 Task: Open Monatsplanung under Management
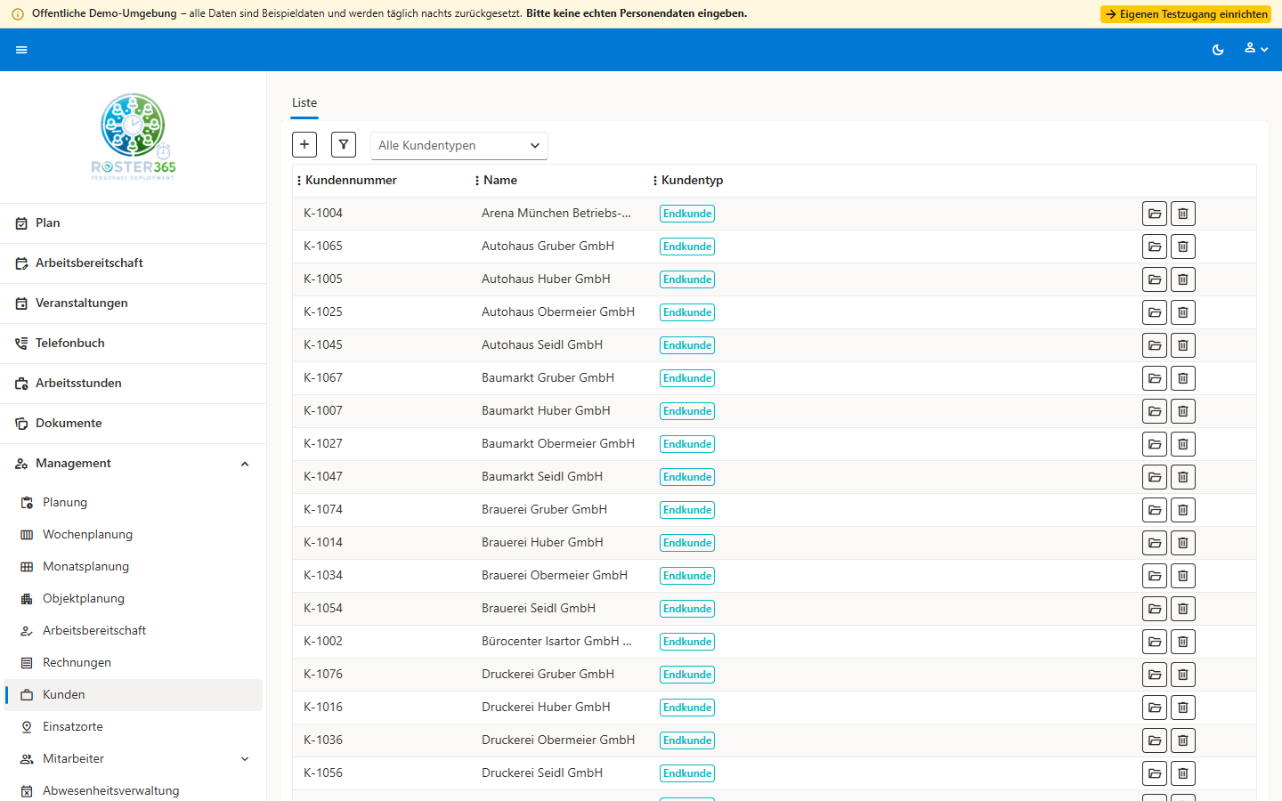133,567
